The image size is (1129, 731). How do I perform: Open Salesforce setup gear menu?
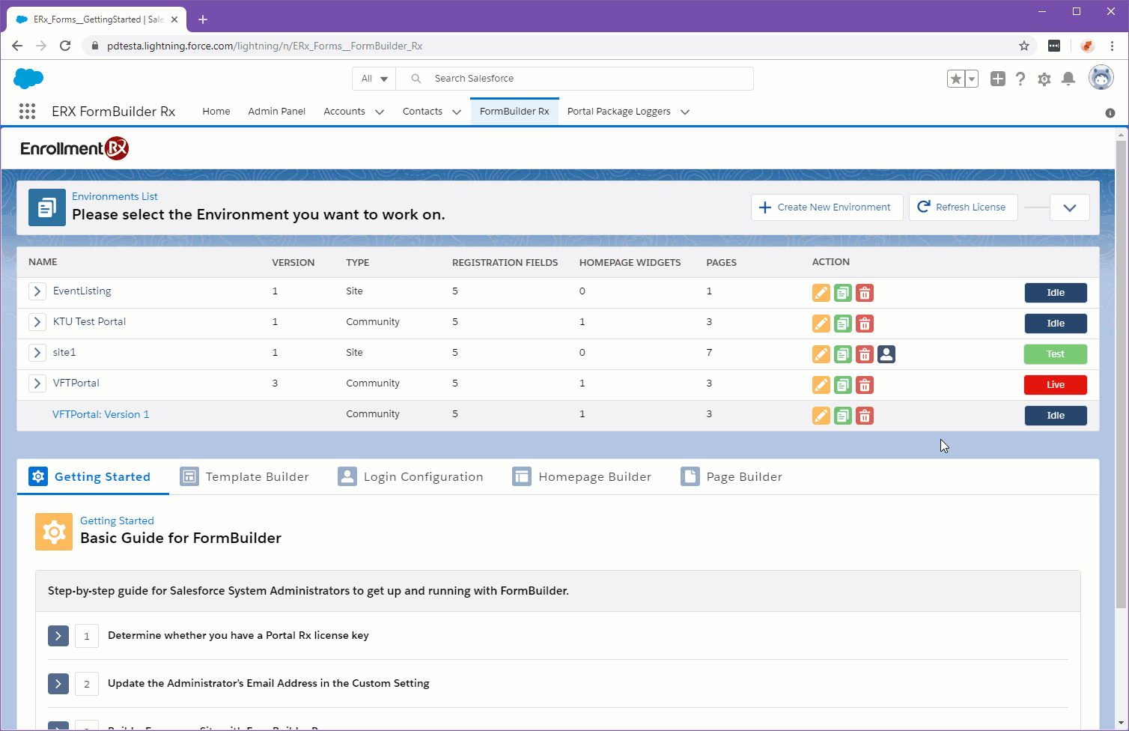(1044, 79)
